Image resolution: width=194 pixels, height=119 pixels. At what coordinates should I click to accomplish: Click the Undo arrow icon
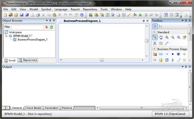pos(65,15)
